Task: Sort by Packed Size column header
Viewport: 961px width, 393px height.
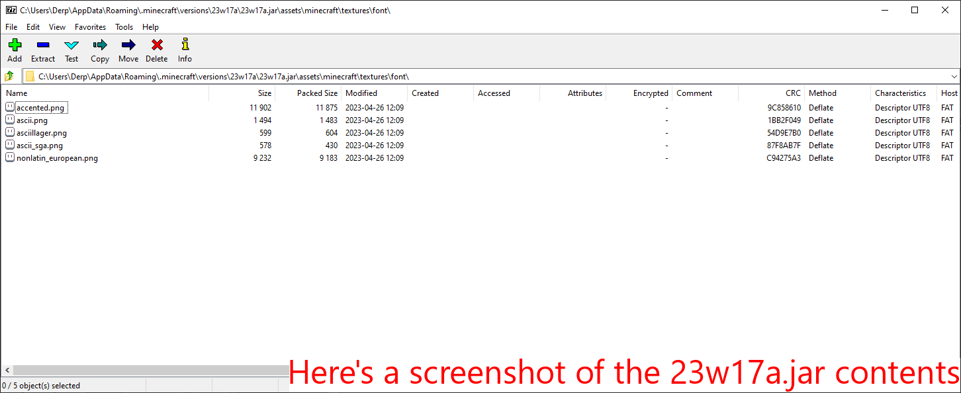Action: pos(308,93)
